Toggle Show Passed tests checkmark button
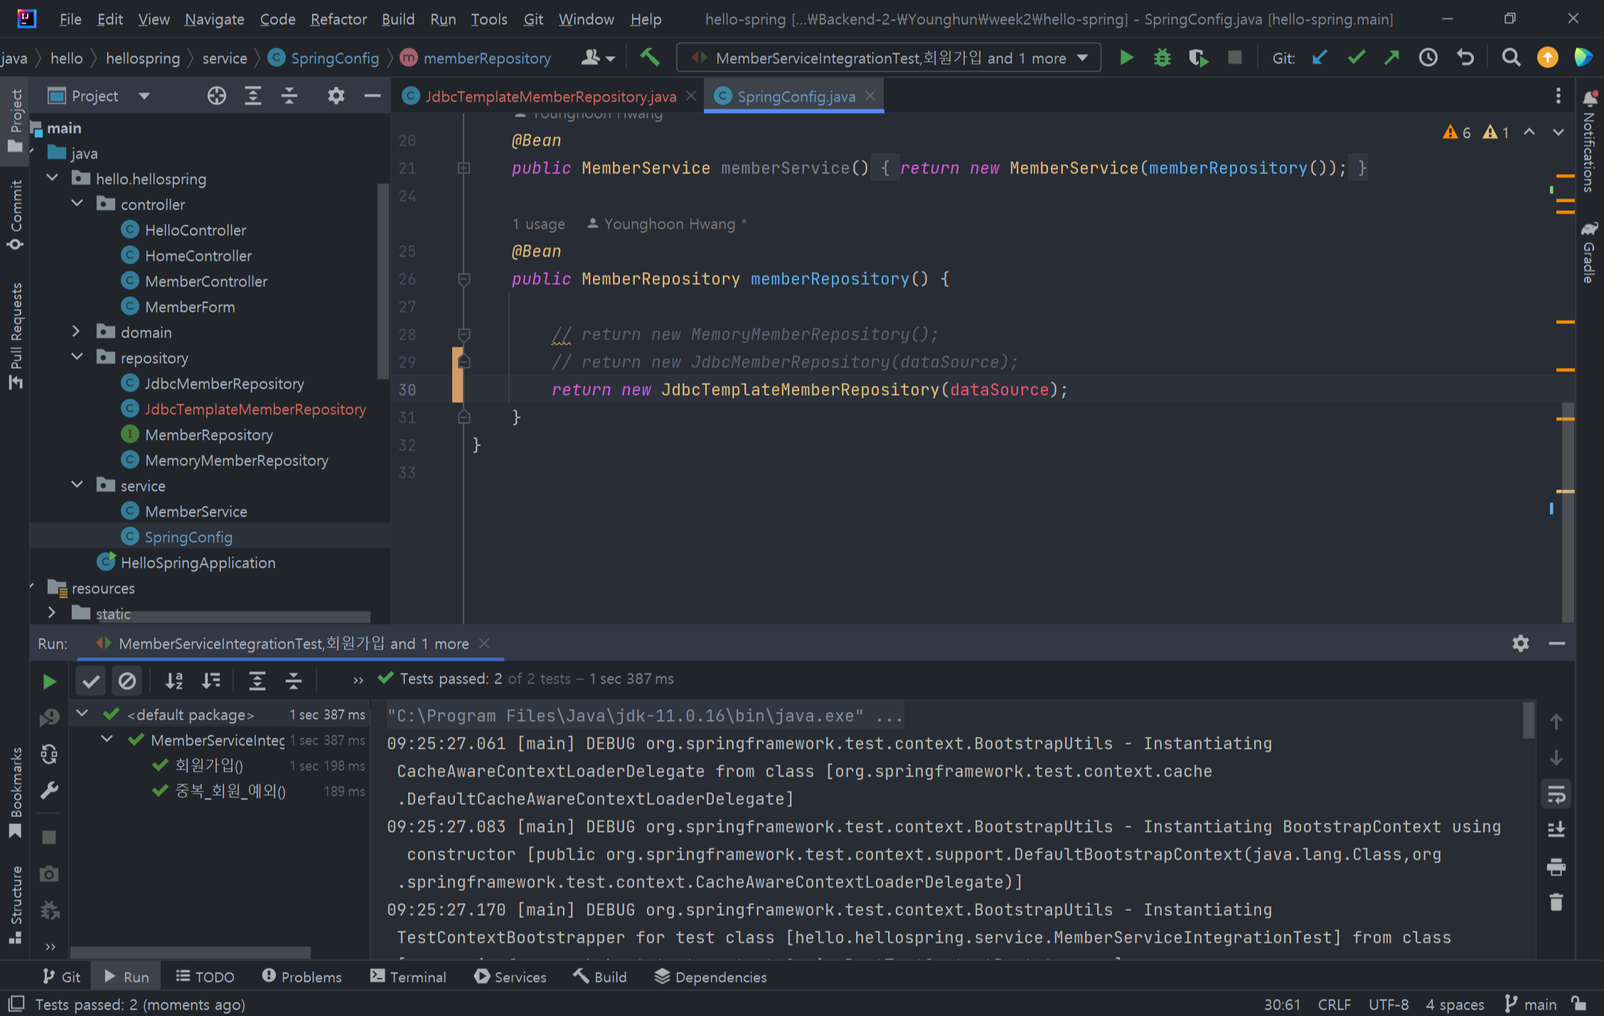 pos(90,681)
